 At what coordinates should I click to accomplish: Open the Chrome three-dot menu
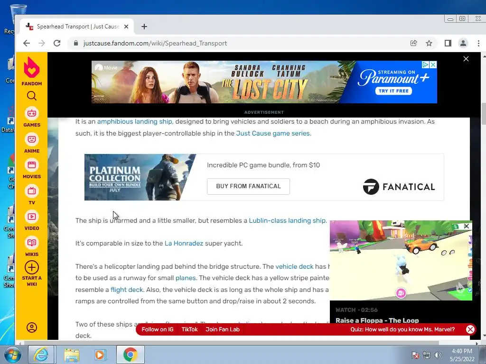[478, 43]
